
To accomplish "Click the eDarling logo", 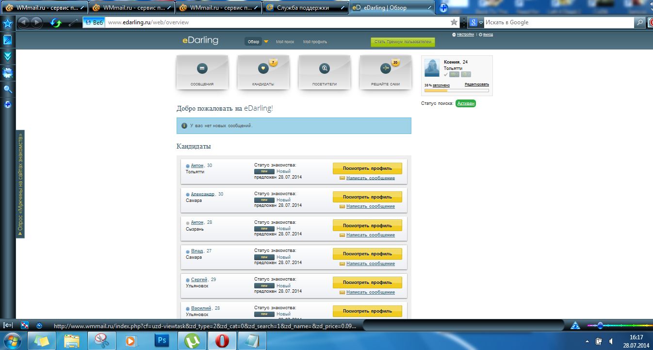I will (x=200, y=41).
